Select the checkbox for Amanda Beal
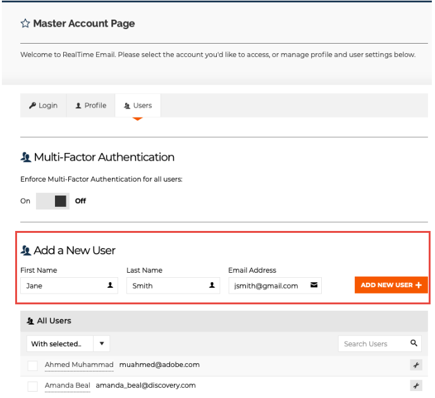 coord(33,386)
